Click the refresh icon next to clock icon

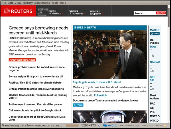(116, 126)
